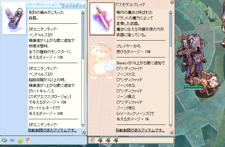Click up arrow of left description scrollbar
This screenshot has height=147, width=225.
point(83,12)
